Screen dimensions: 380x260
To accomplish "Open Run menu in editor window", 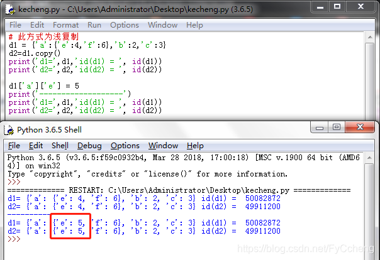I will (x=94, y=25).
